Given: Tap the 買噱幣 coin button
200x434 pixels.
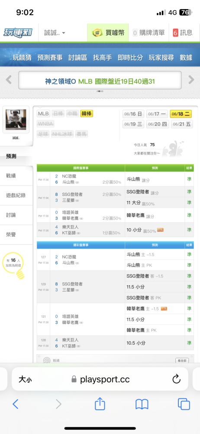Looking at the screenshot, I should [108, 33].
